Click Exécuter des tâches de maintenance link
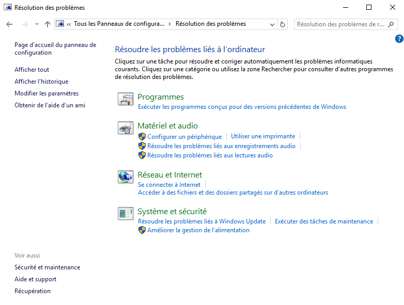This screenshot has width=404, height=305. pyautogui.click(x=324, y=221)
